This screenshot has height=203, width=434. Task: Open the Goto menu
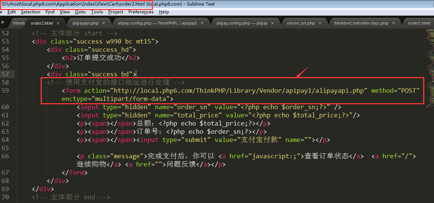(x=80, y=12)
